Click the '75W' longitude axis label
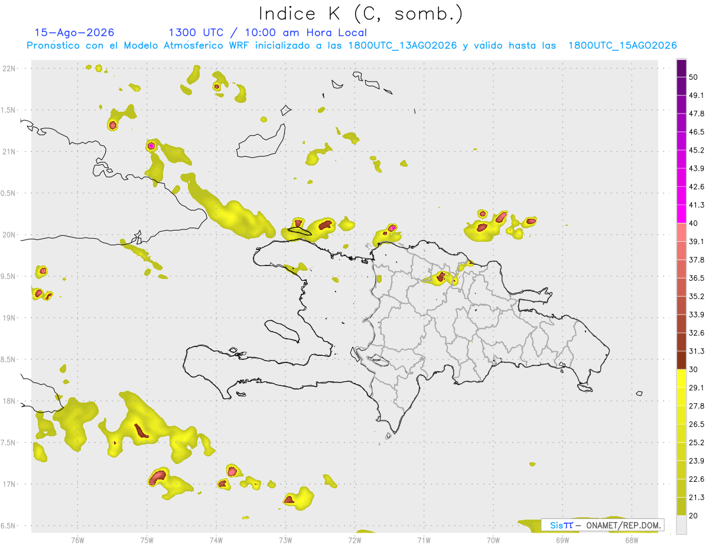Viewport: 709px width, 548px height. (147, 540)
